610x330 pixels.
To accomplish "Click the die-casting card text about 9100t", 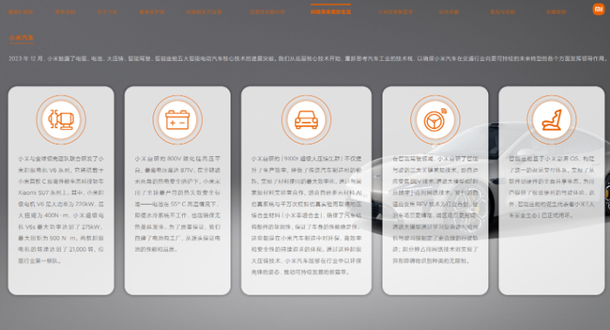I will click(306, 215).
